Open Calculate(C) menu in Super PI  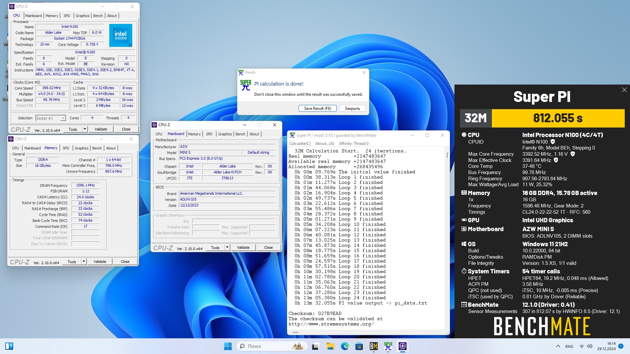pos(300,144)
